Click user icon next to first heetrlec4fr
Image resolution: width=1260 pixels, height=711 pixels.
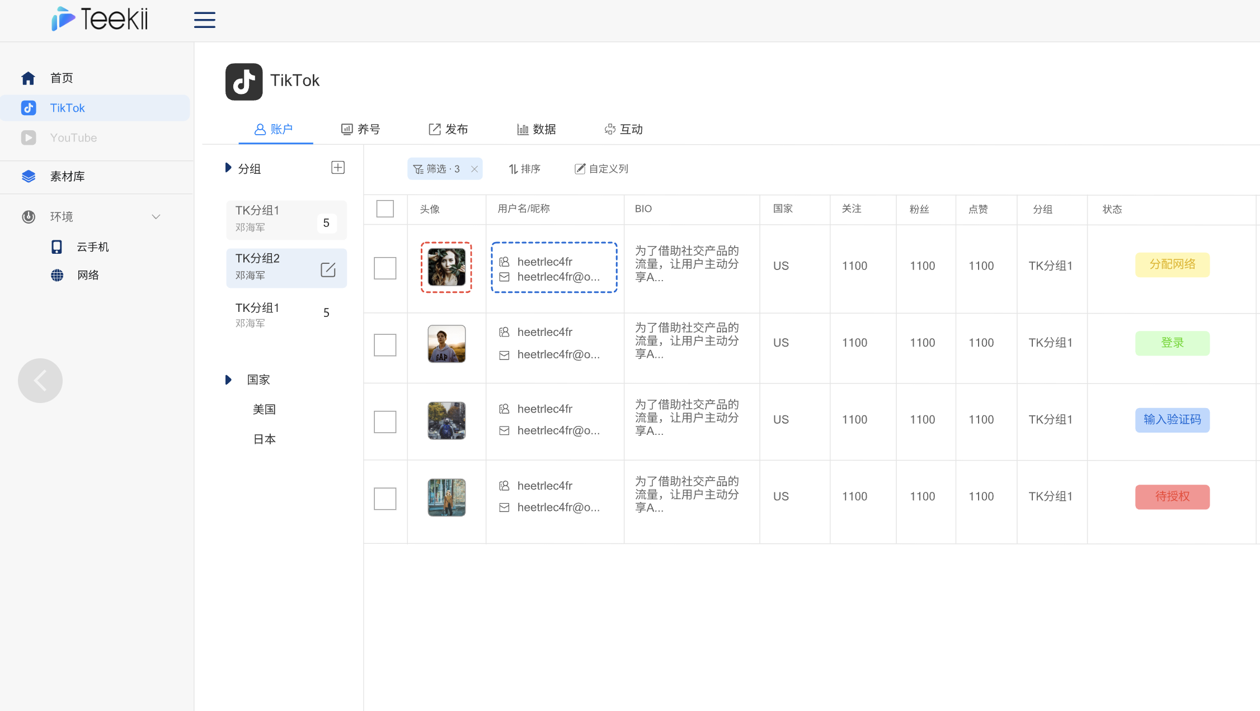(x=504, y=262)
